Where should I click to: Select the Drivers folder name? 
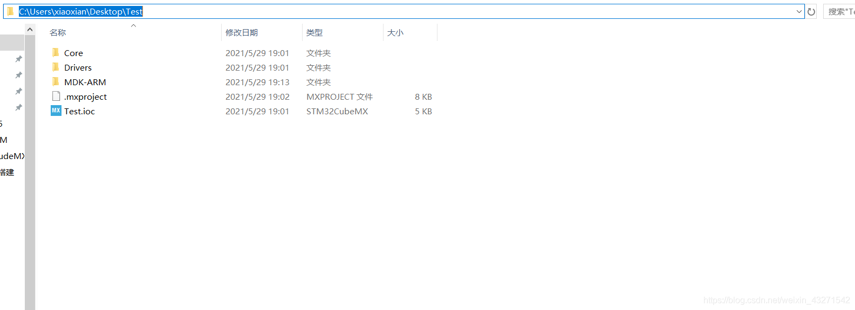click(x=78, y=67)
